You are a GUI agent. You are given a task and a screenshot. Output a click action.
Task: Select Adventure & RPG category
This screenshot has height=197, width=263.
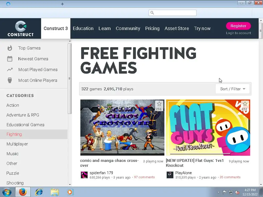23,115
